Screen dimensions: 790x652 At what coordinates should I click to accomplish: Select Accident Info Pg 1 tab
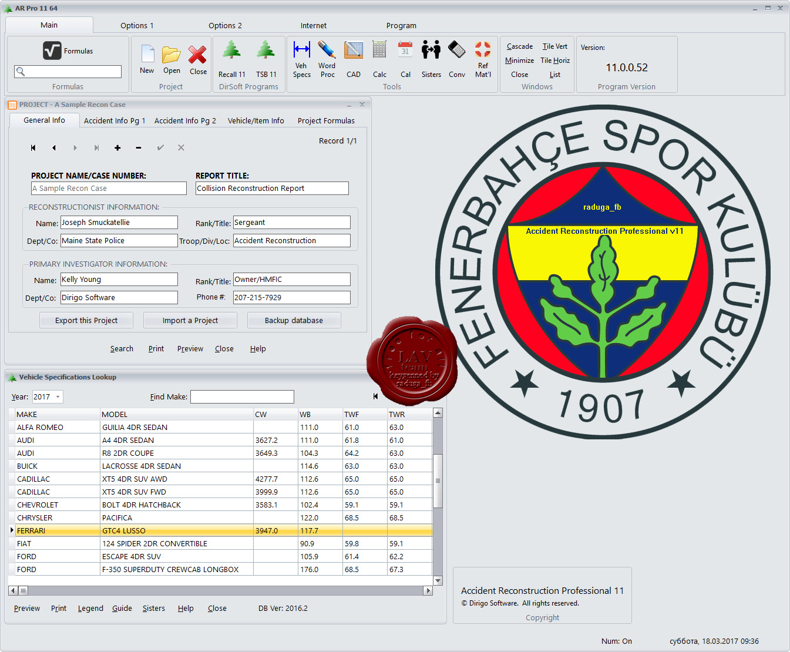[x=115, y=120]
